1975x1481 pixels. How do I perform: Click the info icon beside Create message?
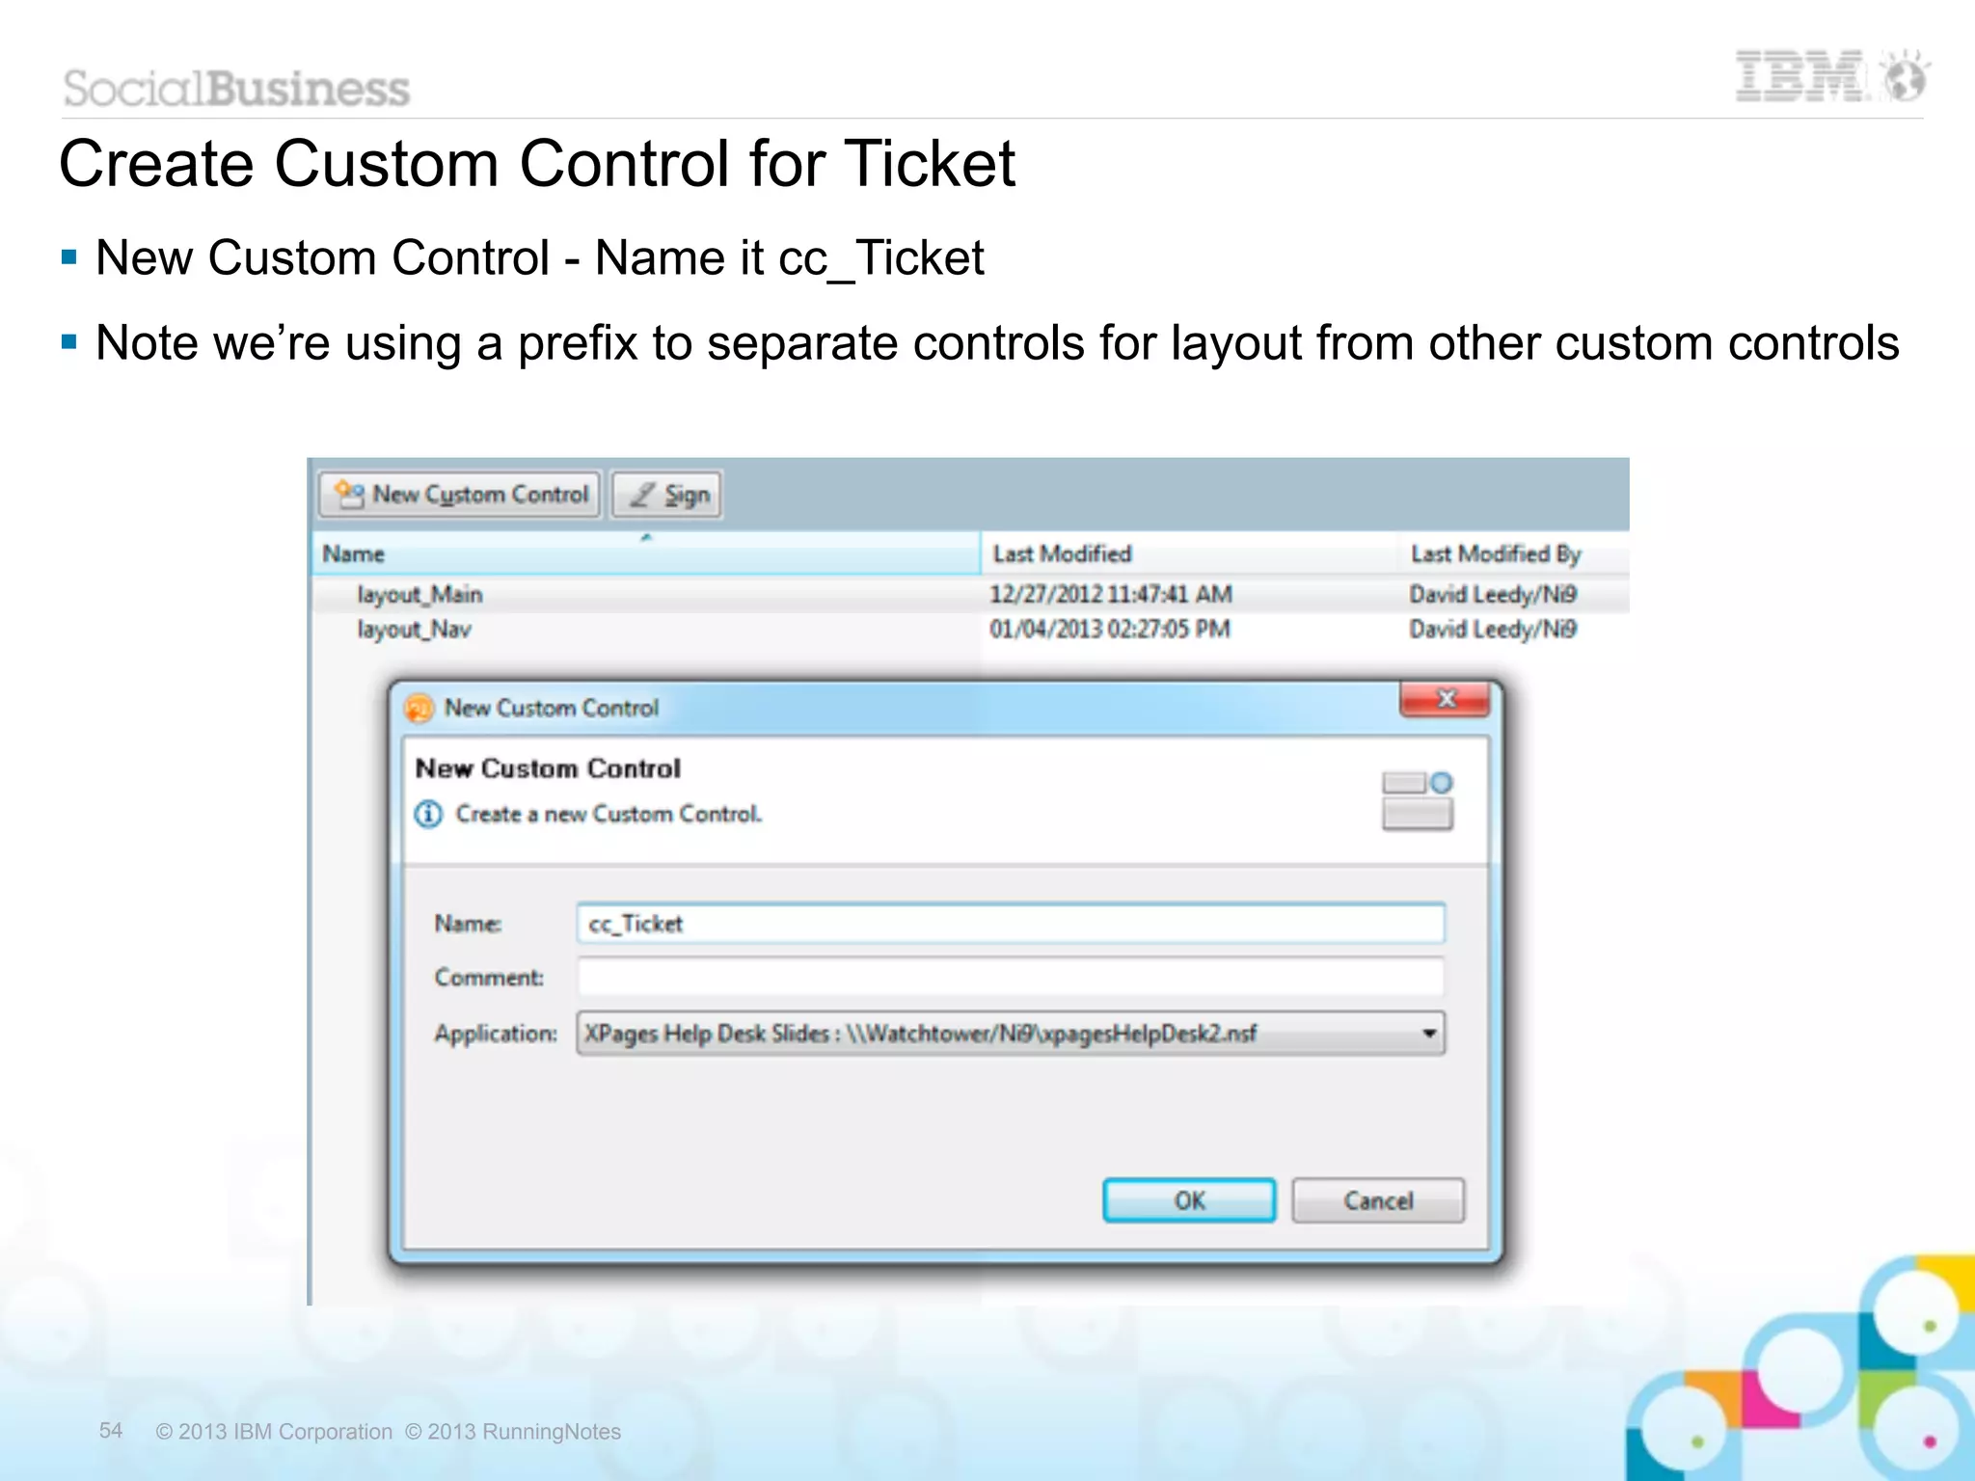click(x=428, y=815)
